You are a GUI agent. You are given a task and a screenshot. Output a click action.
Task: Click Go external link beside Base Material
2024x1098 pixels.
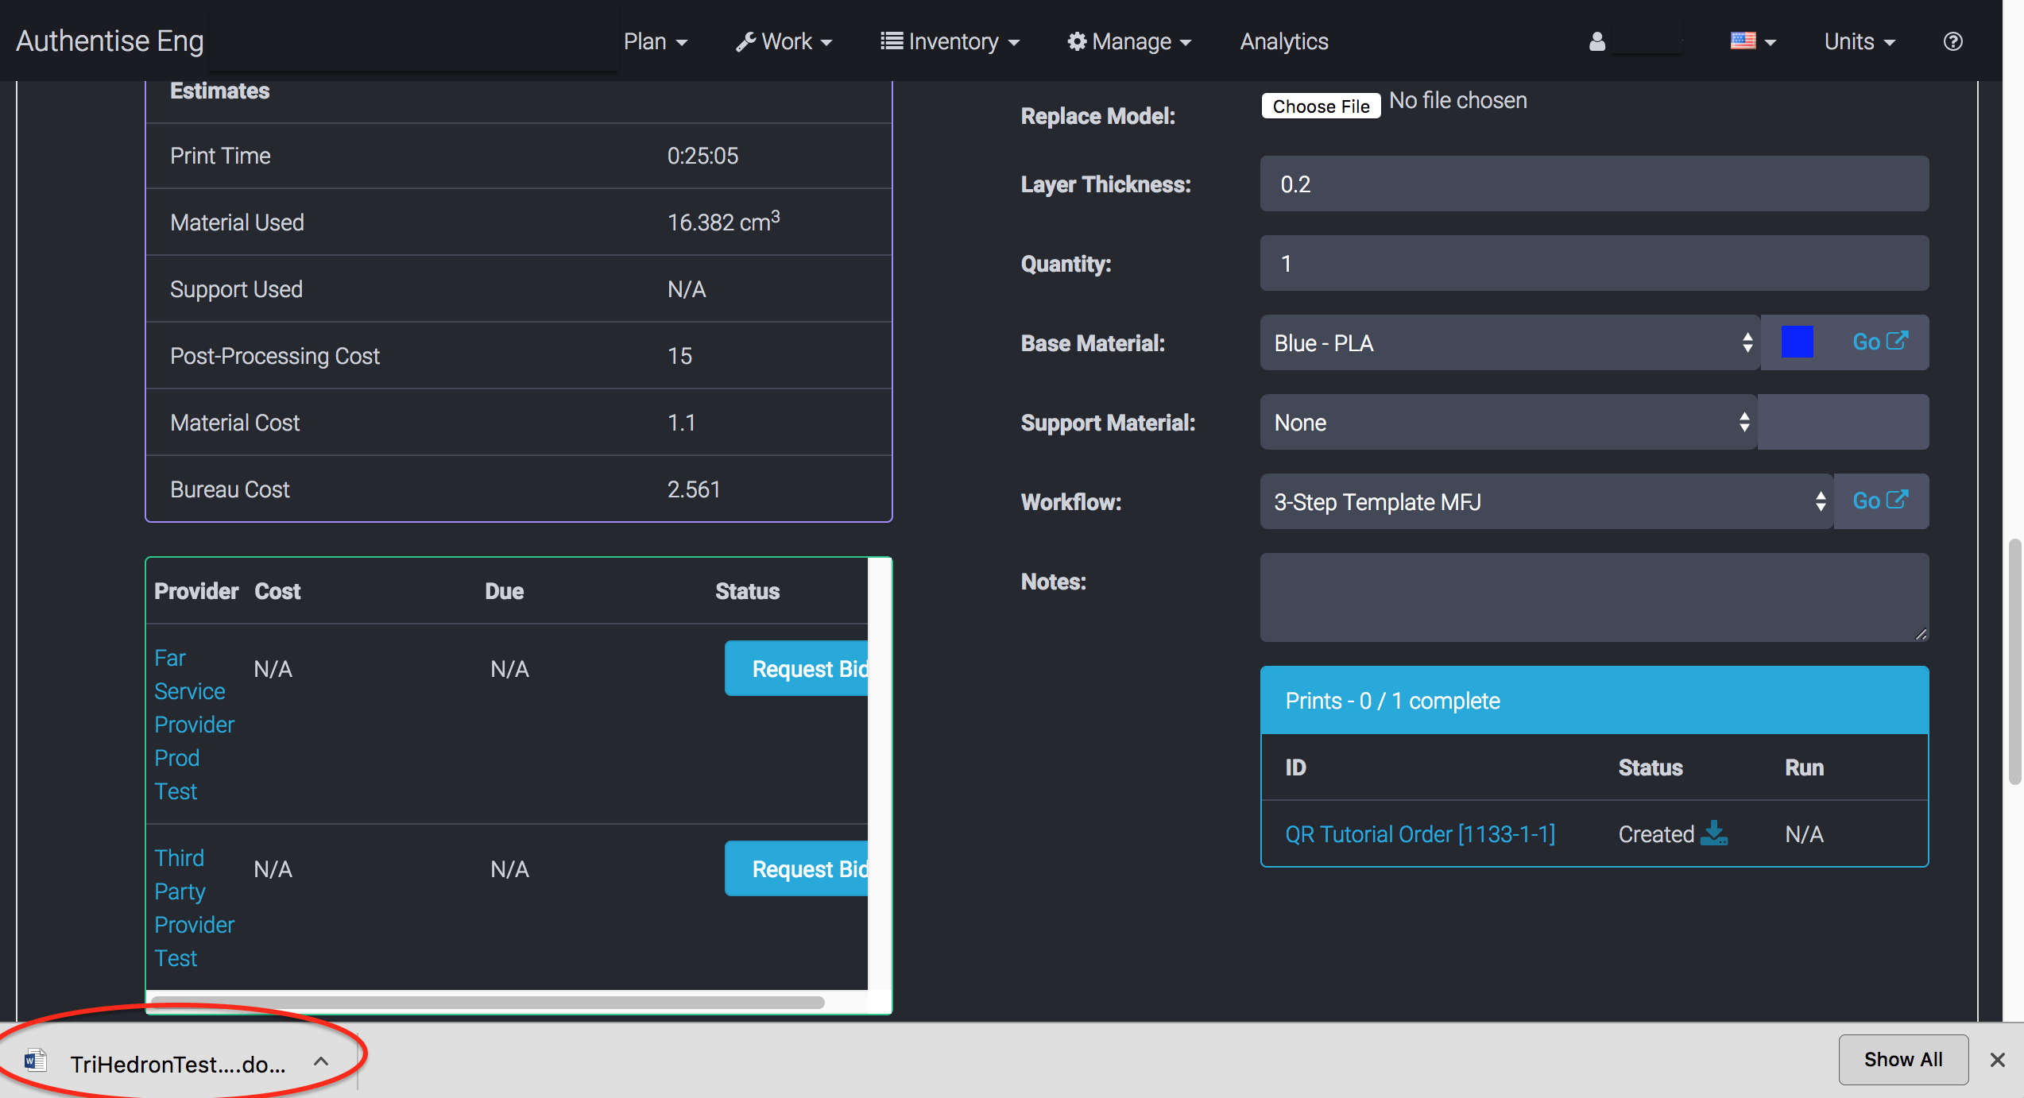[x=1879, y=342]
